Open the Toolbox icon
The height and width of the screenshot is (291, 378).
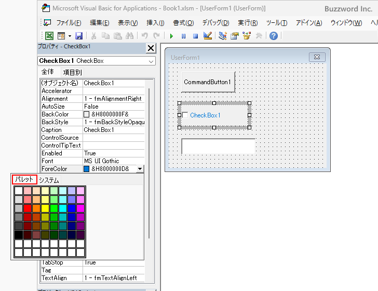click(259, 36)
